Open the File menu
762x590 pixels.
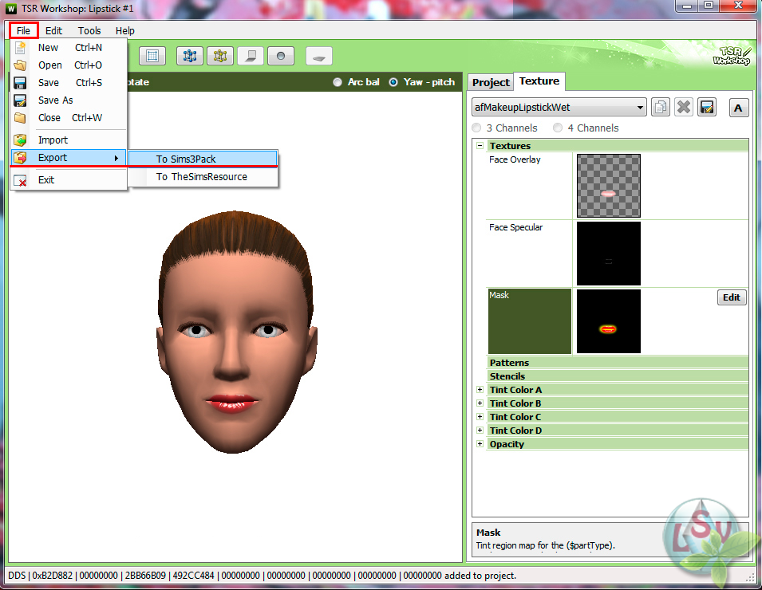tap(23, 30)
